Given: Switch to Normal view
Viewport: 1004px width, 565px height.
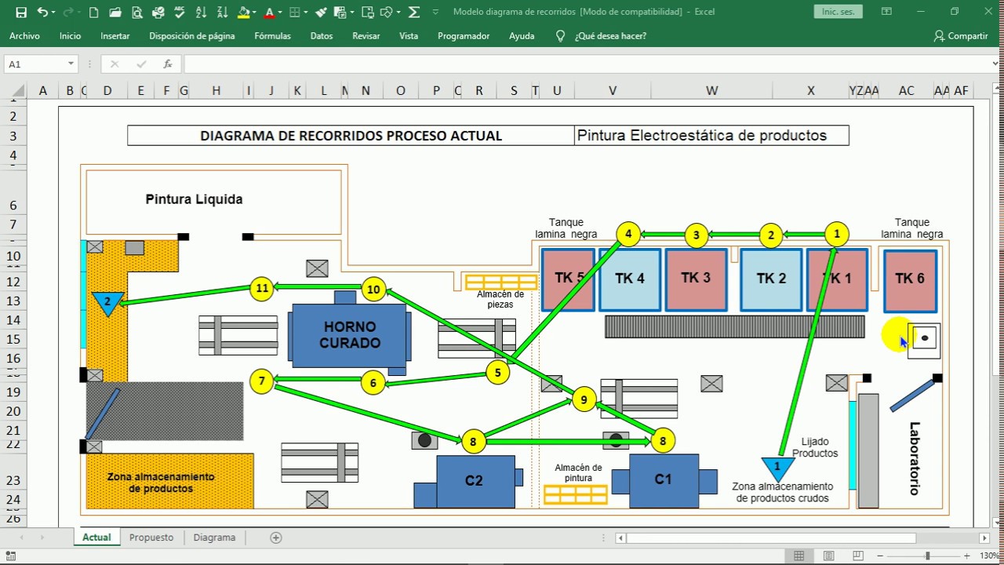Looking at the screenshot, I should coord(798,556).
